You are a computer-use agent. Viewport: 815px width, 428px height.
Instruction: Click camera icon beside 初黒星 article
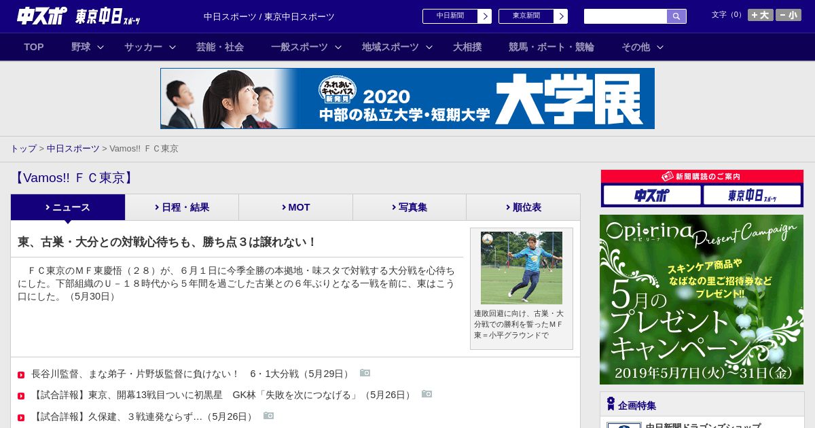pyautogui.click(x=427, y=394)
